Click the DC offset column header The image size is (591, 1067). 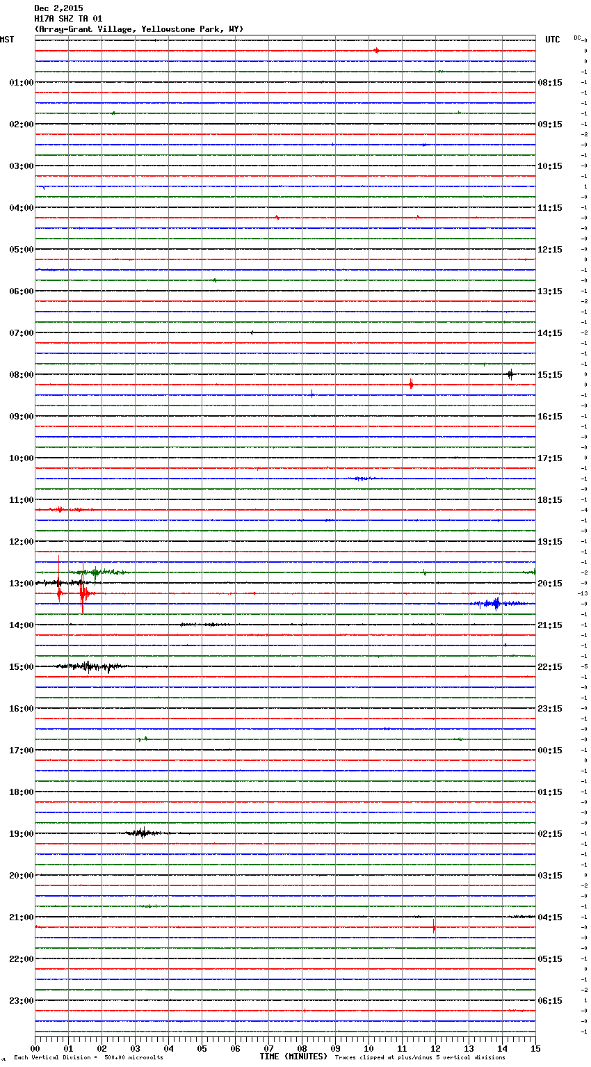[x=578, y=38]
